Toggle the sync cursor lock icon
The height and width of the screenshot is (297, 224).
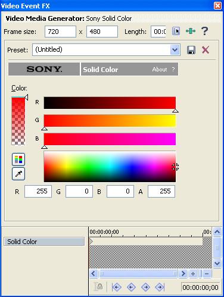(98, 286)
